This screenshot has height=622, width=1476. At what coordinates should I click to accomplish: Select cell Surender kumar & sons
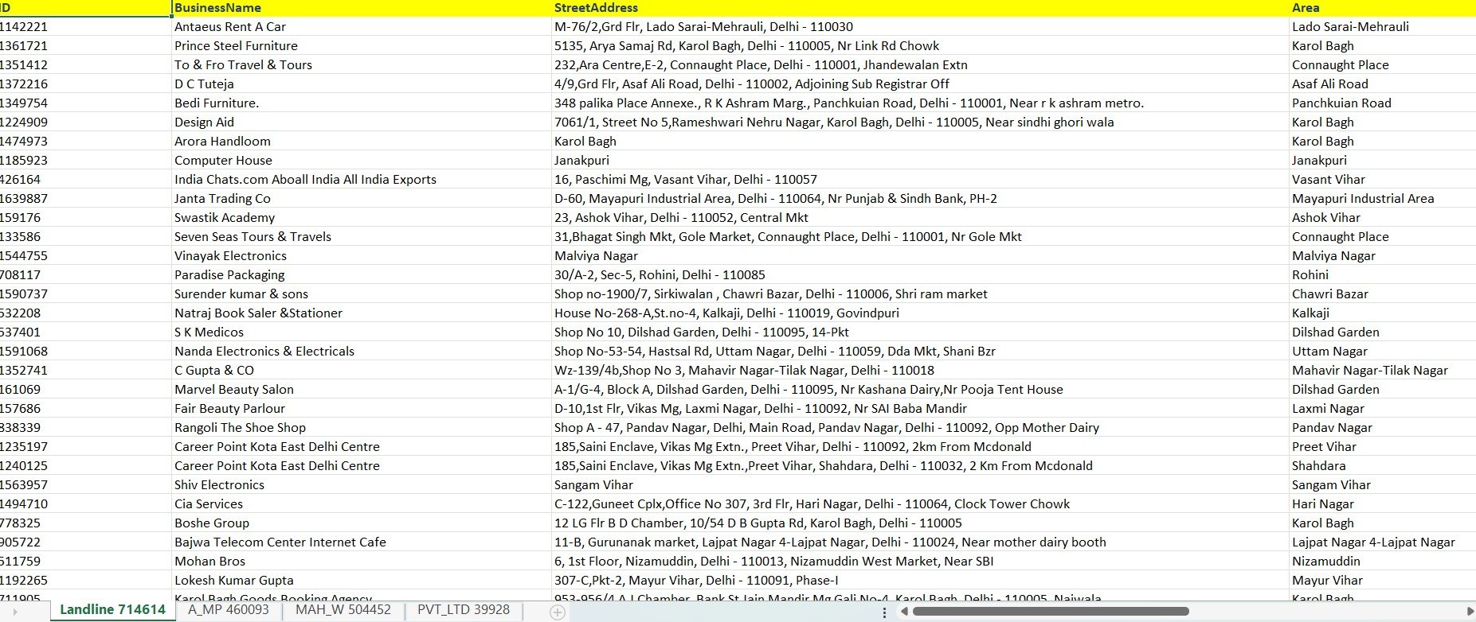[361, 294]
